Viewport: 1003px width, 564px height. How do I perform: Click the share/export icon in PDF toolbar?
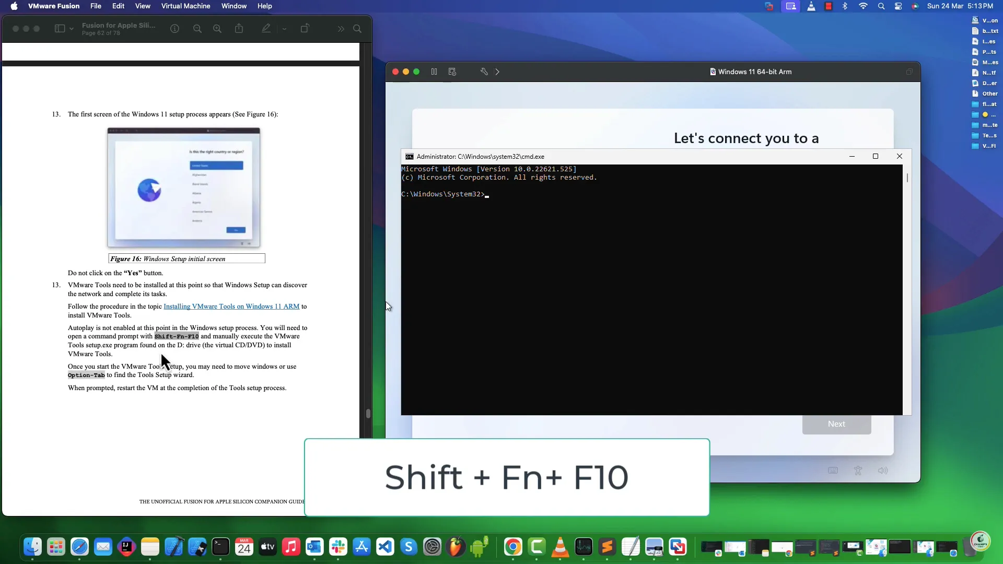tap(239, 28)
